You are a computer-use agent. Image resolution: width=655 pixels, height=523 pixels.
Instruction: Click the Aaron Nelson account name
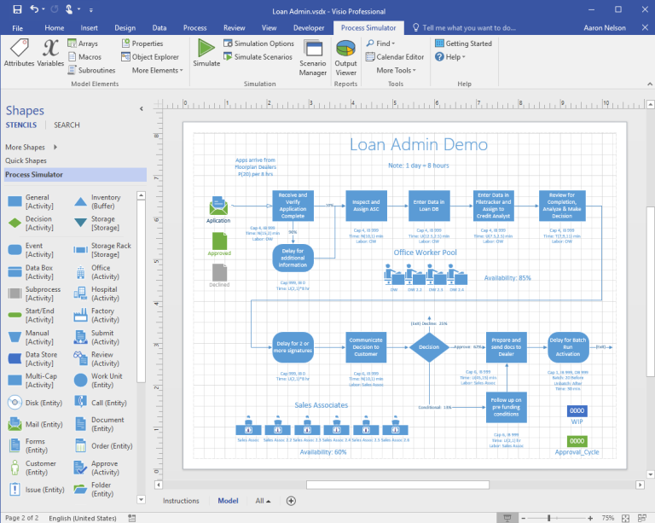(605, 28)
